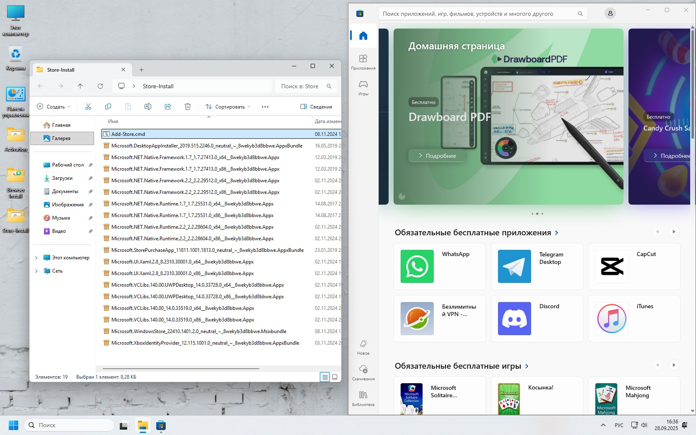This screenshot has width=696, height=435.
Task: Switch to large thumbnails view in Explorer
Action: pos(335,377)
